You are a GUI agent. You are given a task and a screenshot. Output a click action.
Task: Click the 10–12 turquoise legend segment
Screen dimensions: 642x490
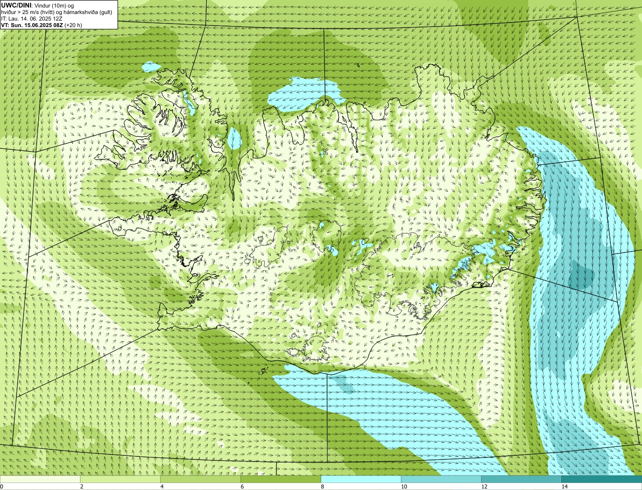441,479
